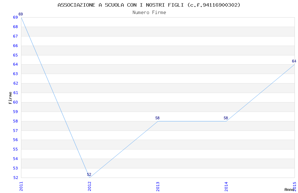Click the x-axis year label 2014

point(226,186)
